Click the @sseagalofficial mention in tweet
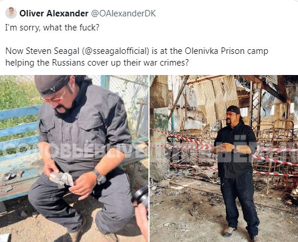This screenshot has height=242, width=298. point(114,51)
